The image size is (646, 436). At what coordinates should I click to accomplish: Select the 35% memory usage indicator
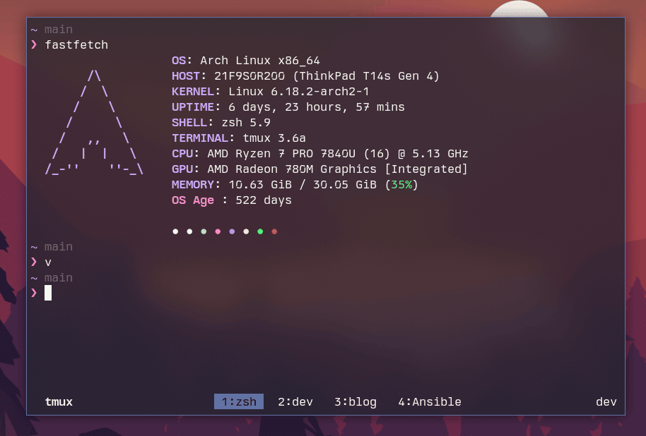click(x=401, y=184)
